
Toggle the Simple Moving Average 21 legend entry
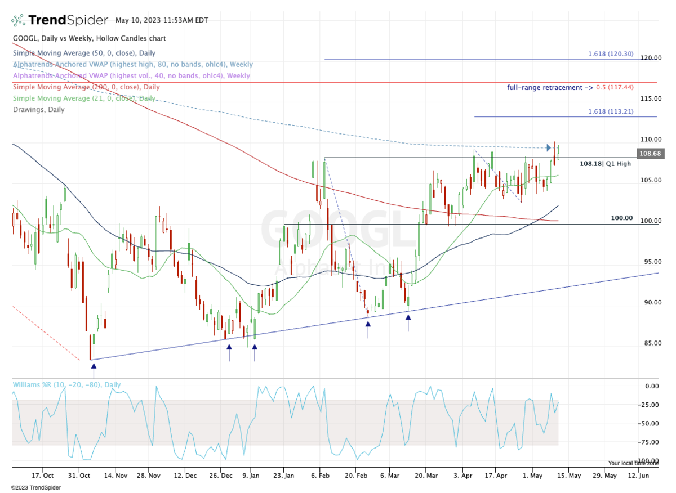(x=83, y=98)
